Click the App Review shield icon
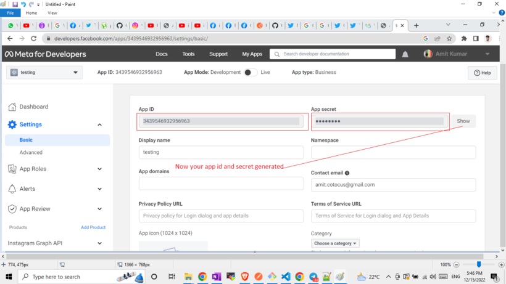The width and height of the screenshot is (506, 284). coord(12,209)
